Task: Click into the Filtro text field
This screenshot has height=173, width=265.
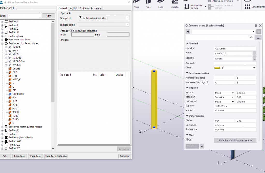Action: click(24, 16)
